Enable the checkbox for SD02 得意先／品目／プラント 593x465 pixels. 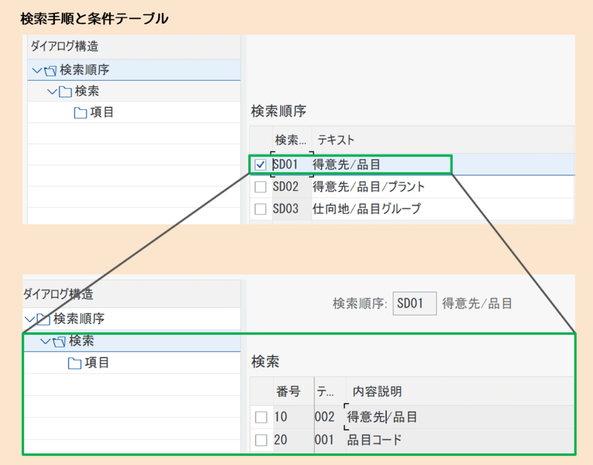(x=259, y=186)
